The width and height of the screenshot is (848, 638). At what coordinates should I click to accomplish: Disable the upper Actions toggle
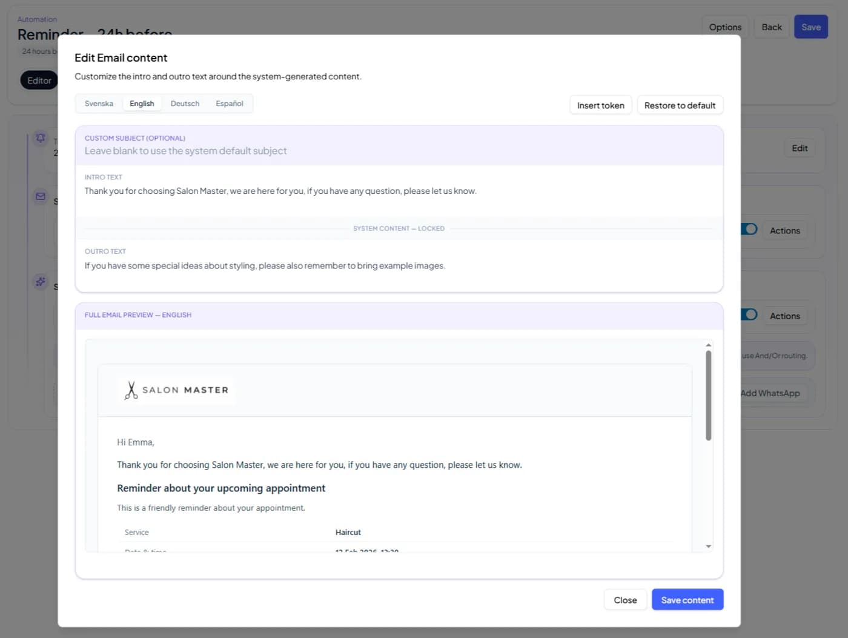click(x=749, y=229)
